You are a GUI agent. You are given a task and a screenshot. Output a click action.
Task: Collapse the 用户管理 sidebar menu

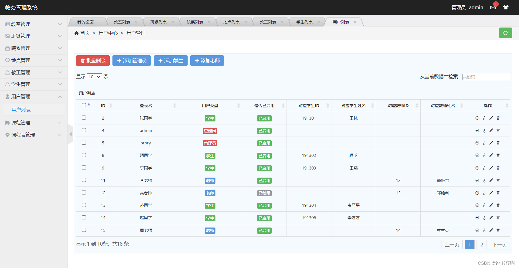pos(34,96)
